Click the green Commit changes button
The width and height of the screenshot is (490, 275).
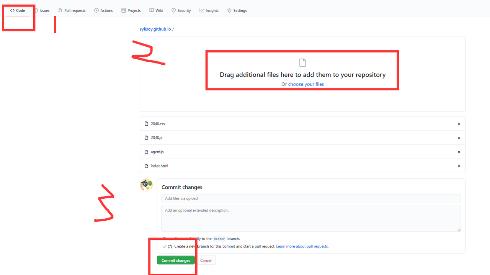point(176,260)
